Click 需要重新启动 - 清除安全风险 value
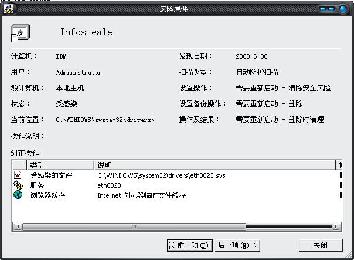354x260 pixels. point(283,88)
